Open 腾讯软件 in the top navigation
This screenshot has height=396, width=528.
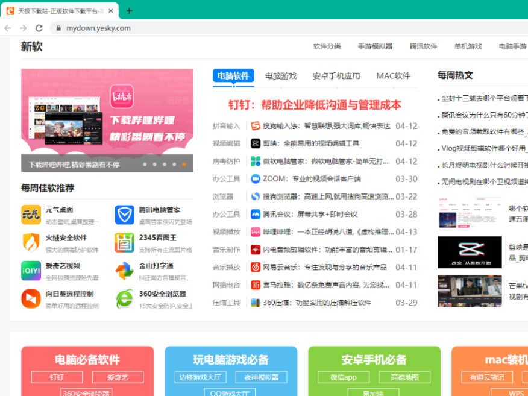423,46
